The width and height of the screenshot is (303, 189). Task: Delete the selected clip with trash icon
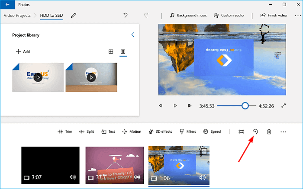269,131
